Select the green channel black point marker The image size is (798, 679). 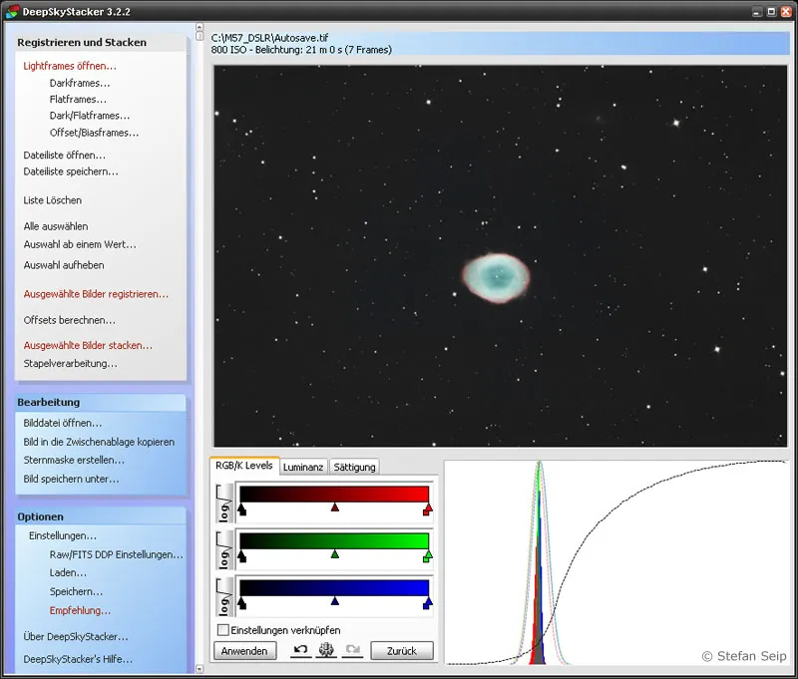point(241,556)
